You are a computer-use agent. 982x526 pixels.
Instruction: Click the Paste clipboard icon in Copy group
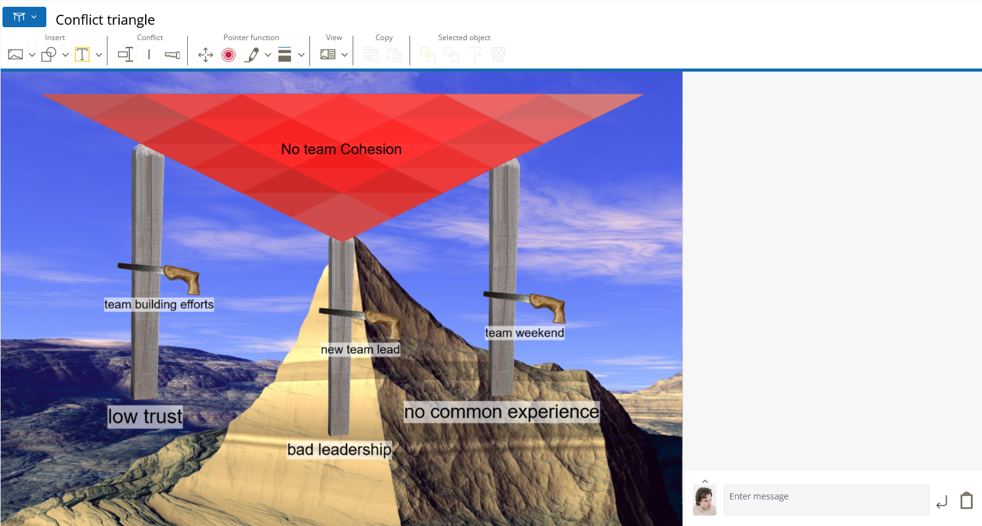395,55
